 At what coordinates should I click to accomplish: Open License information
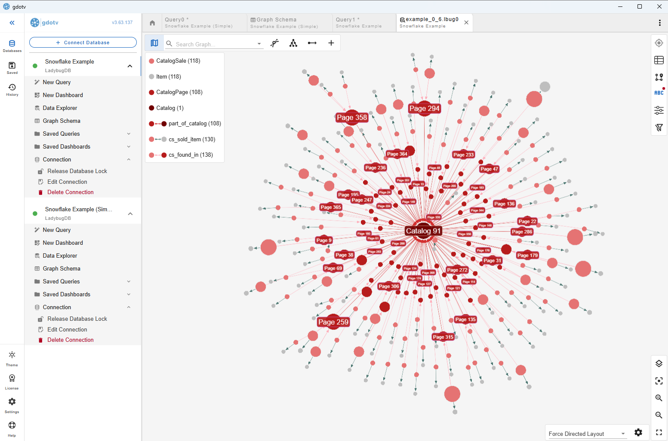(12, 382)
